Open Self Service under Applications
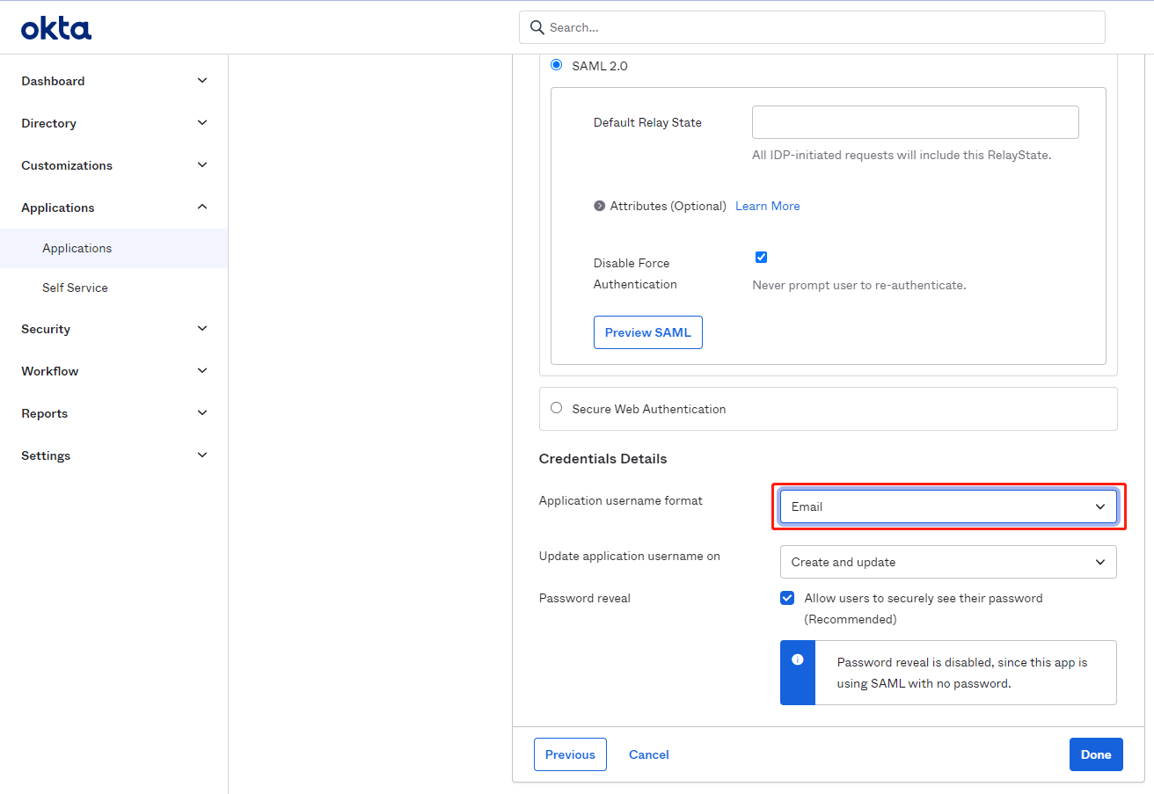 (75, 288)
